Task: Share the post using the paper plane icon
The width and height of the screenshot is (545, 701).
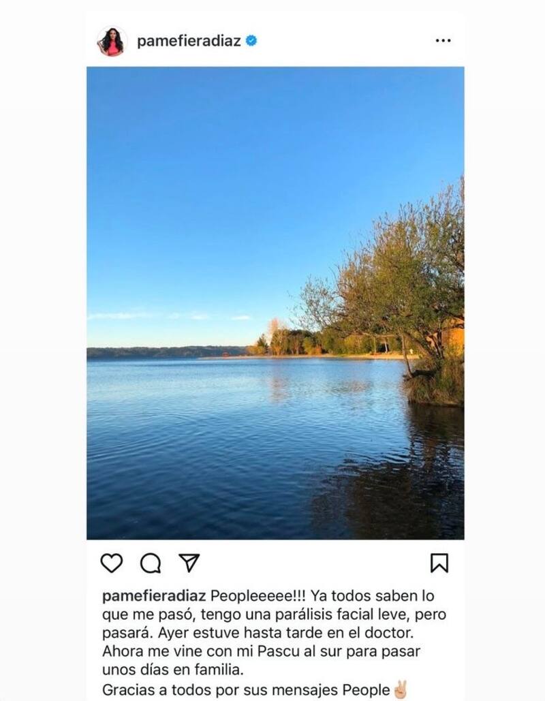Action: point(189,563)
